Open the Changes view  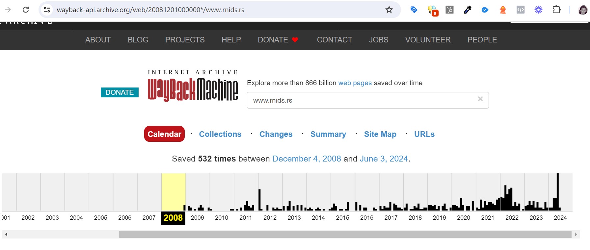click(x=276, y=134)
